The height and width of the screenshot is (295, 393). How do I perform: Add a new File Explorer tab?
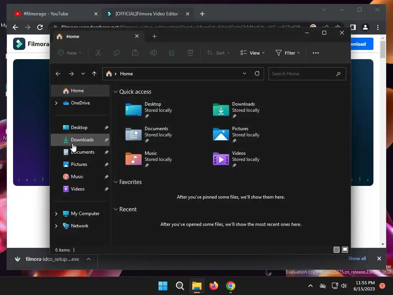(x=154, y=36)
